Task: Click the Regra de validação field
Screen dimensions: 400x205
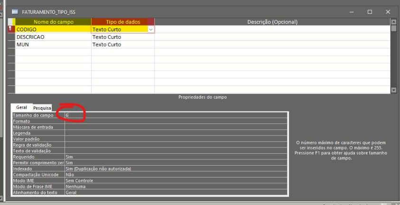Action: 176,145
